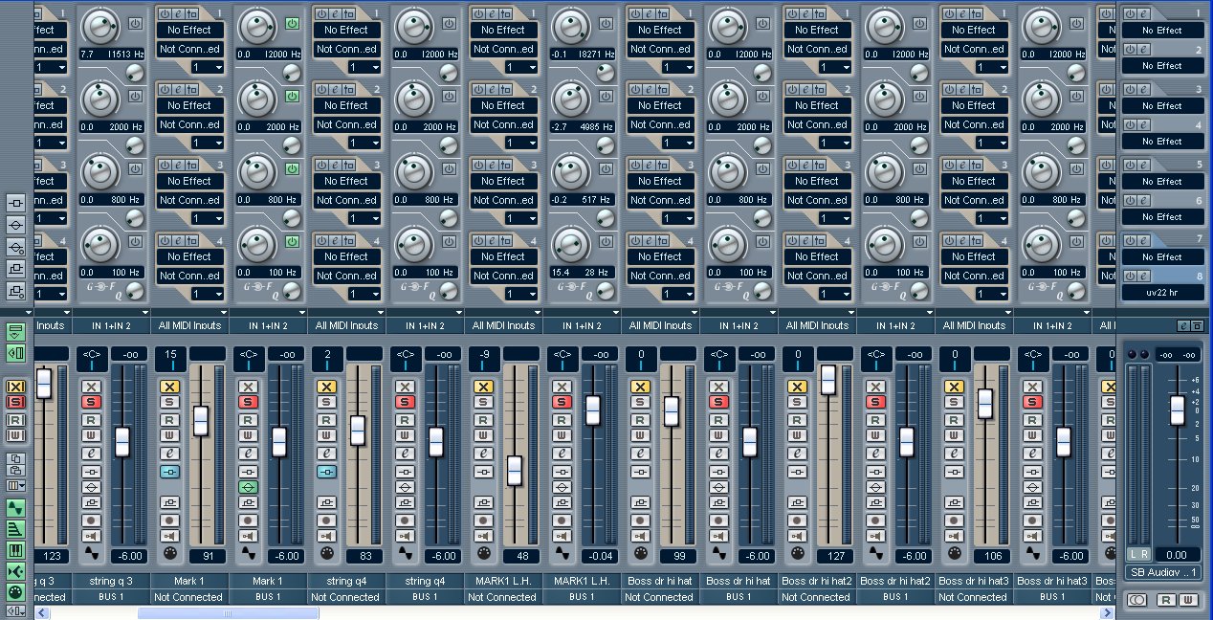This screenshot has width=1213, height=620.
Task: Toggle monitor on Boss dr hi hat3 audio channel
Action: point(1032,536)
